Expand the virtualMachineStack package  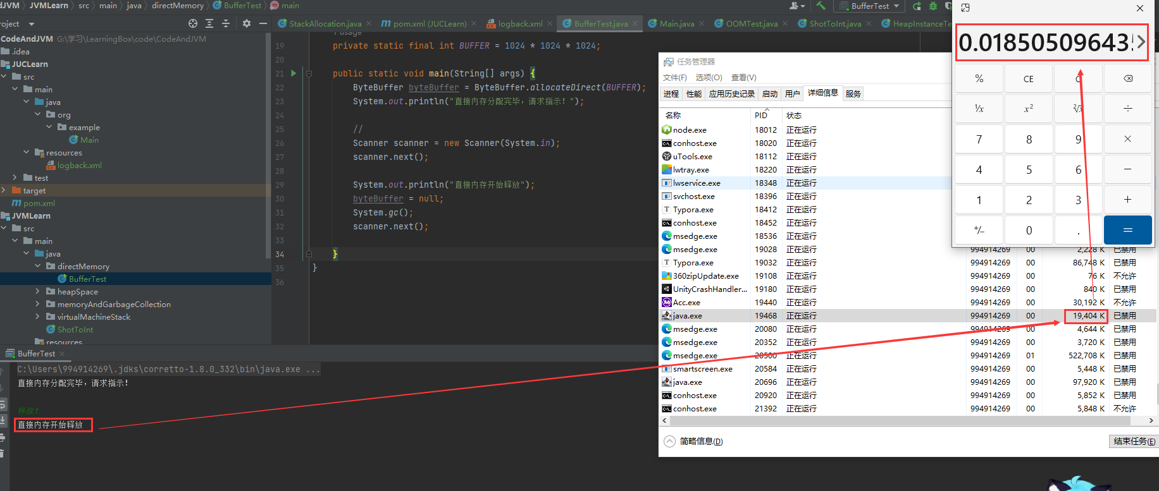[x=38, y=317]
